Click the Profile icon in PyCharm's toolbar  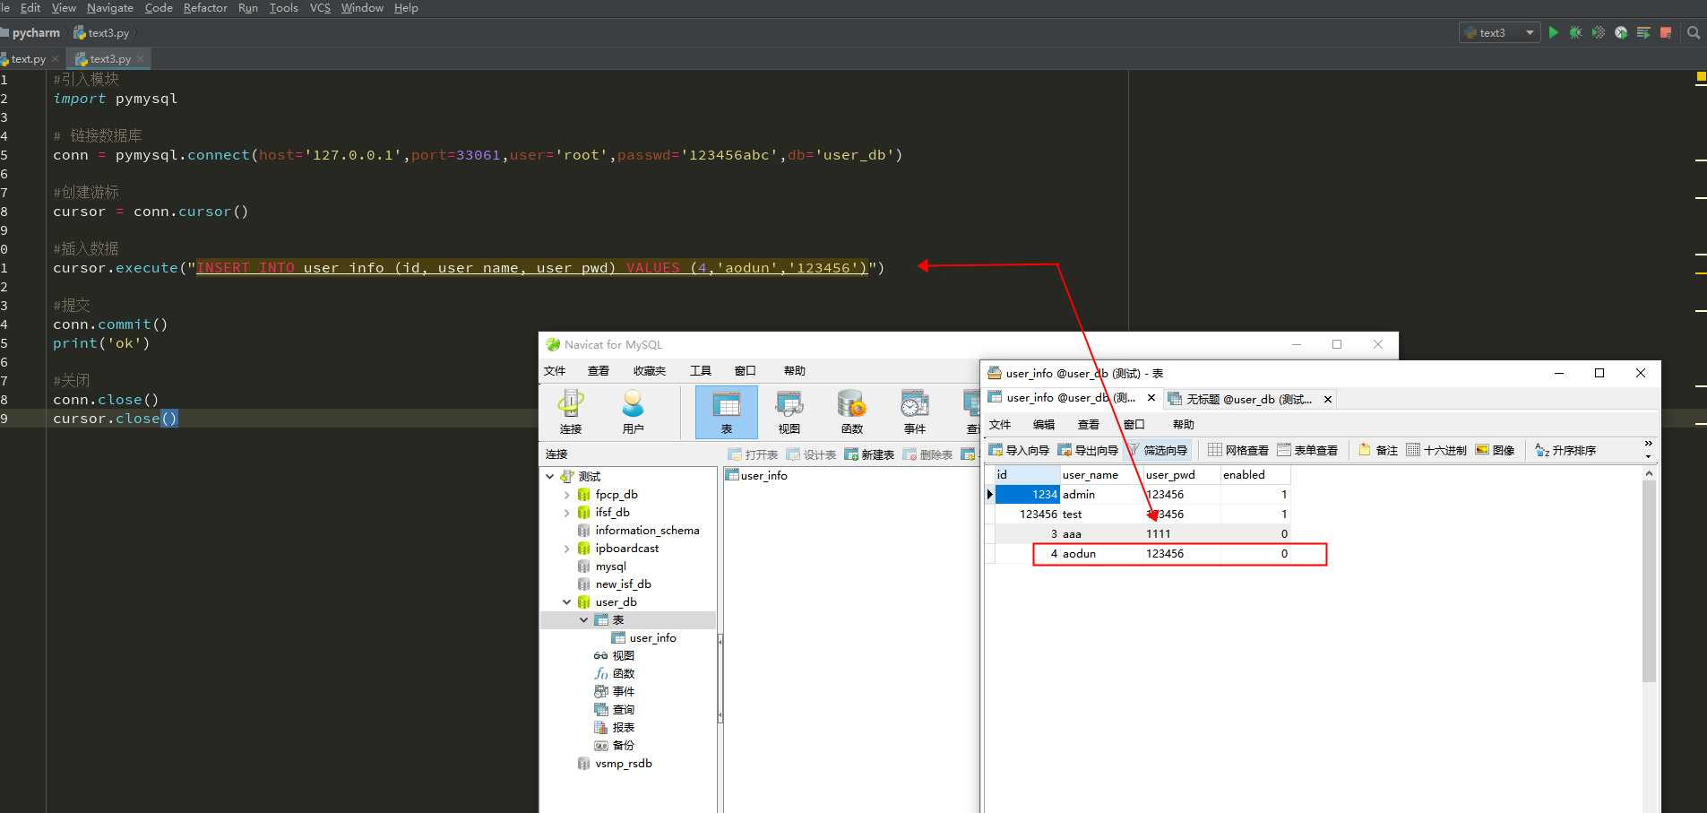point(1621,32)
